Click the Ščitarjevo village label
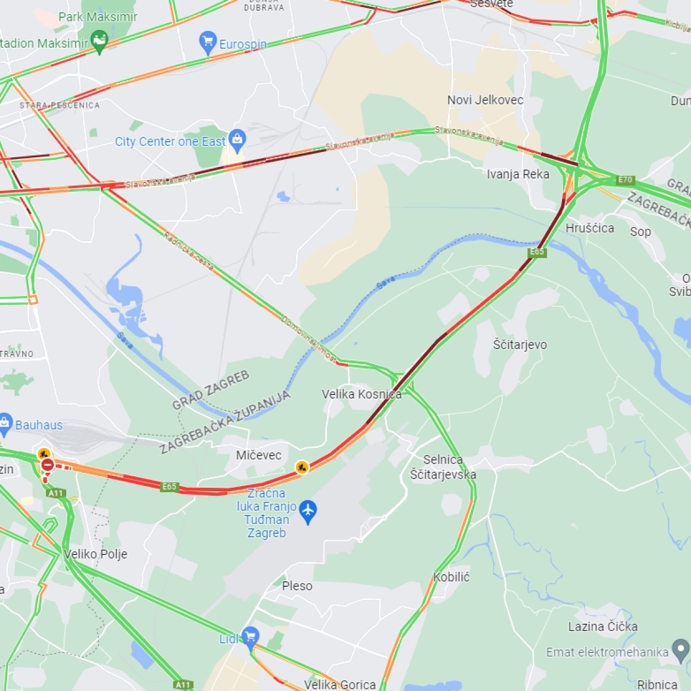 pyautogui.click(x=520, y=345)
